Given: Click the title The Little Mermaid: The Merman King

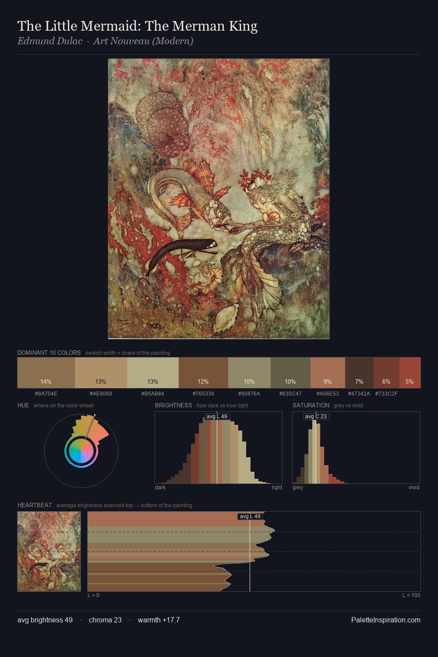Looking at the screenshot, I should (x=138, y=26).
